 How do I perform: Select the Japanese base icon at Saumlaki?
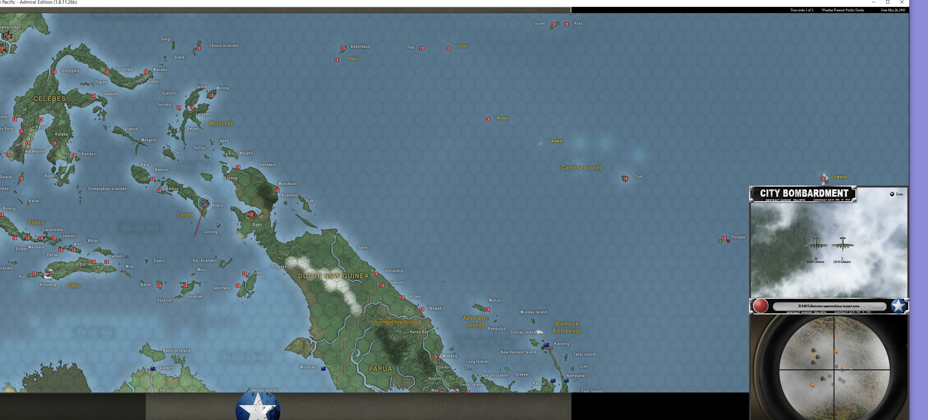[x=185, y=286]
